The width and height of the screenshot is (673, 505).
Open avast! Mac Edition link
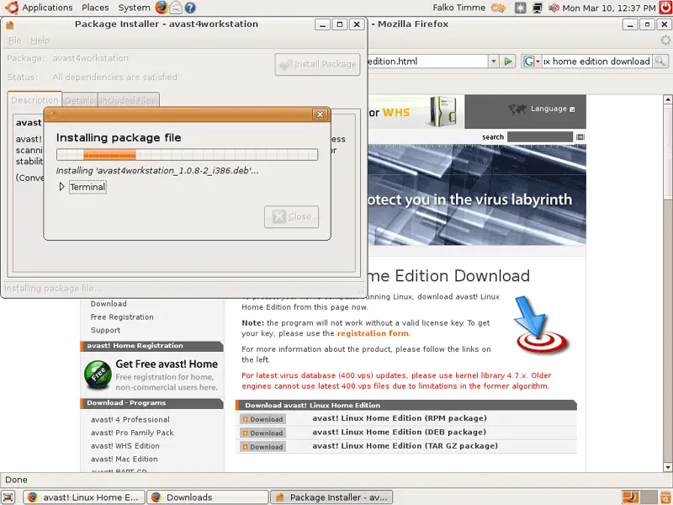124,459
